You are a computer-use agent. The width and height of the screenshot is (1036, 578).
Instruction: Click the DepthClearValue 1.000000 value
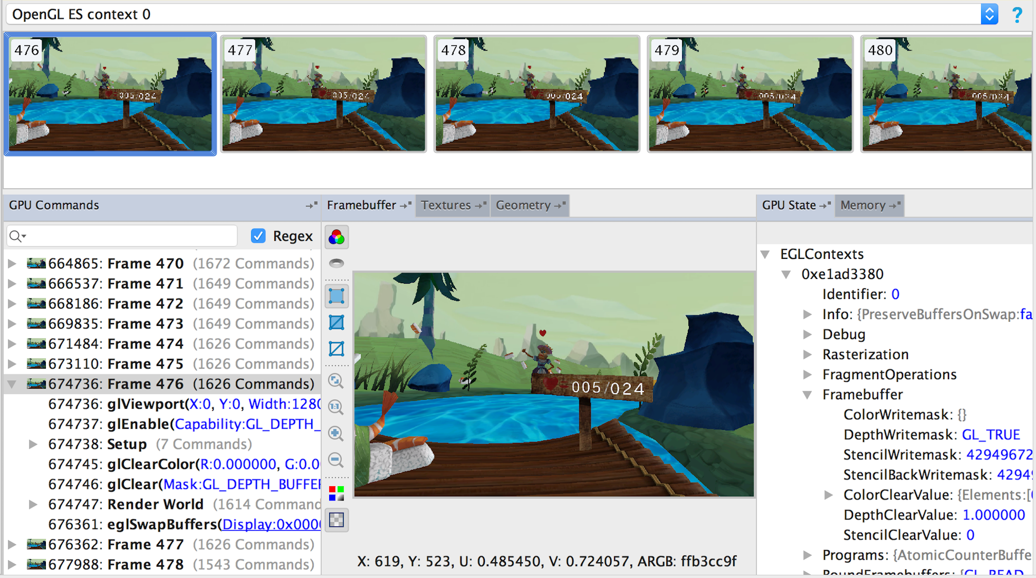click(x=994, y=515)
